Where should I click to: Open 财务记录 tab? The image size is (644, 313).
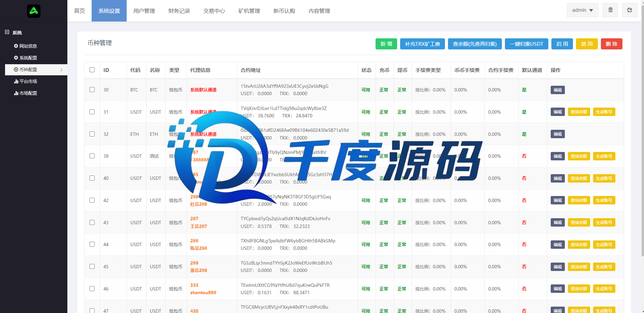point(179,11)
